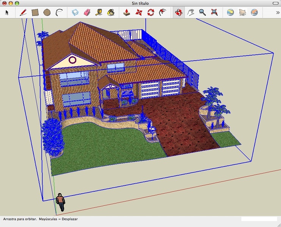Click the toolbar toggle pill button

coord(276,3)
